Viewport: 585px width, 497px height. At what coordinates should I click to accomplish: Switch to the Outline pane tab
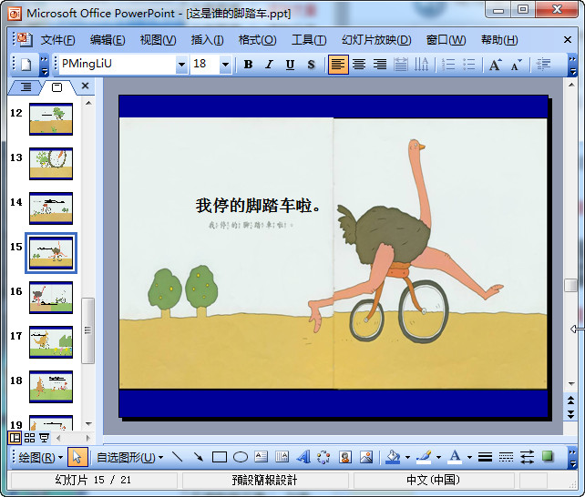point(26,87)
